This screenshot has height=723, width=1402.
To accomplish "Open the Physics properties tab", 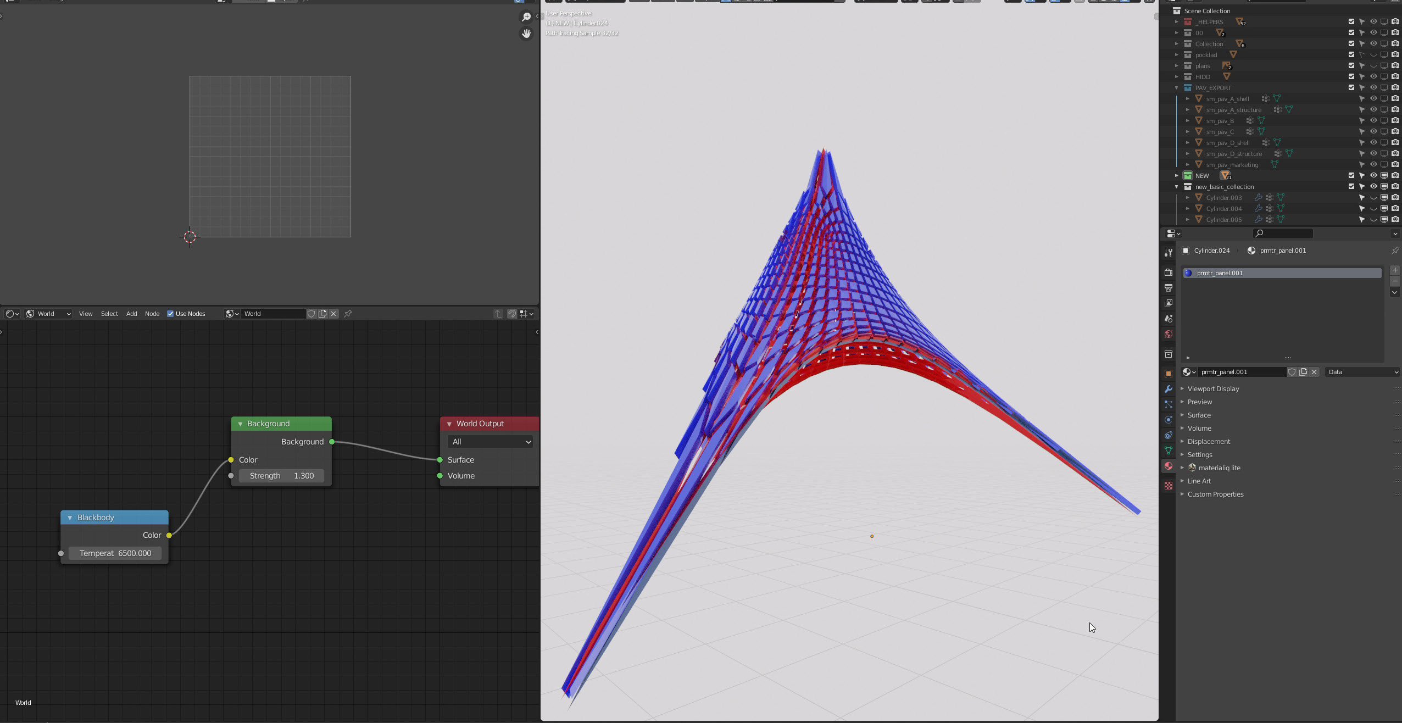I will point(1168,420).
